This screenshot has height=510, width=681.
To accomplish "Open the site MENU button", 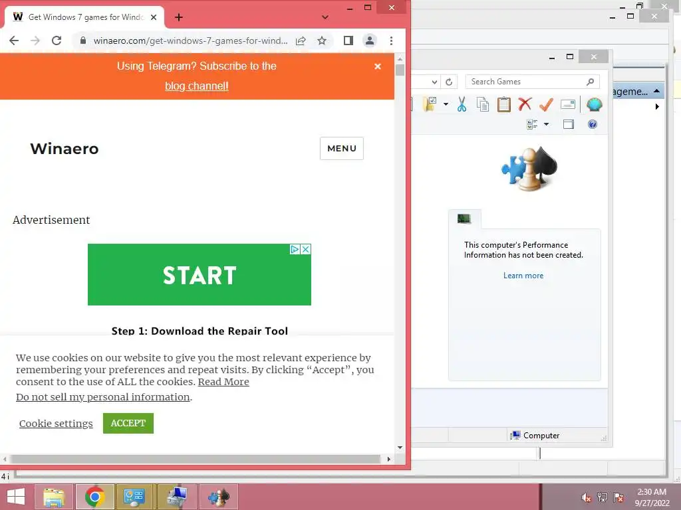I will point(342,148).
